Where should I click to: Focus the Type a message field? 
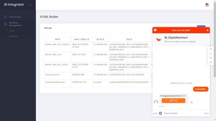pos(183,113)
